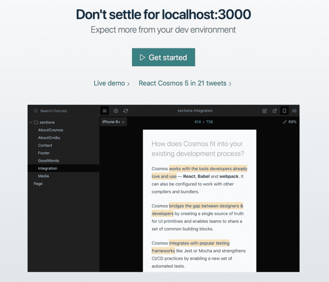Click the 'Expect more from your dev environment' subtitle
Viewport: 329px width, 282px height.
pyautogui.click(x=163, y=30)
